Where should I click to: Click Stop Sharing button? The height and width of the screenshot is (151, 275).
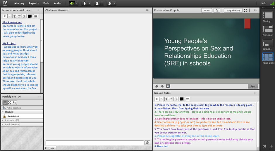click(x=233, y=11)
